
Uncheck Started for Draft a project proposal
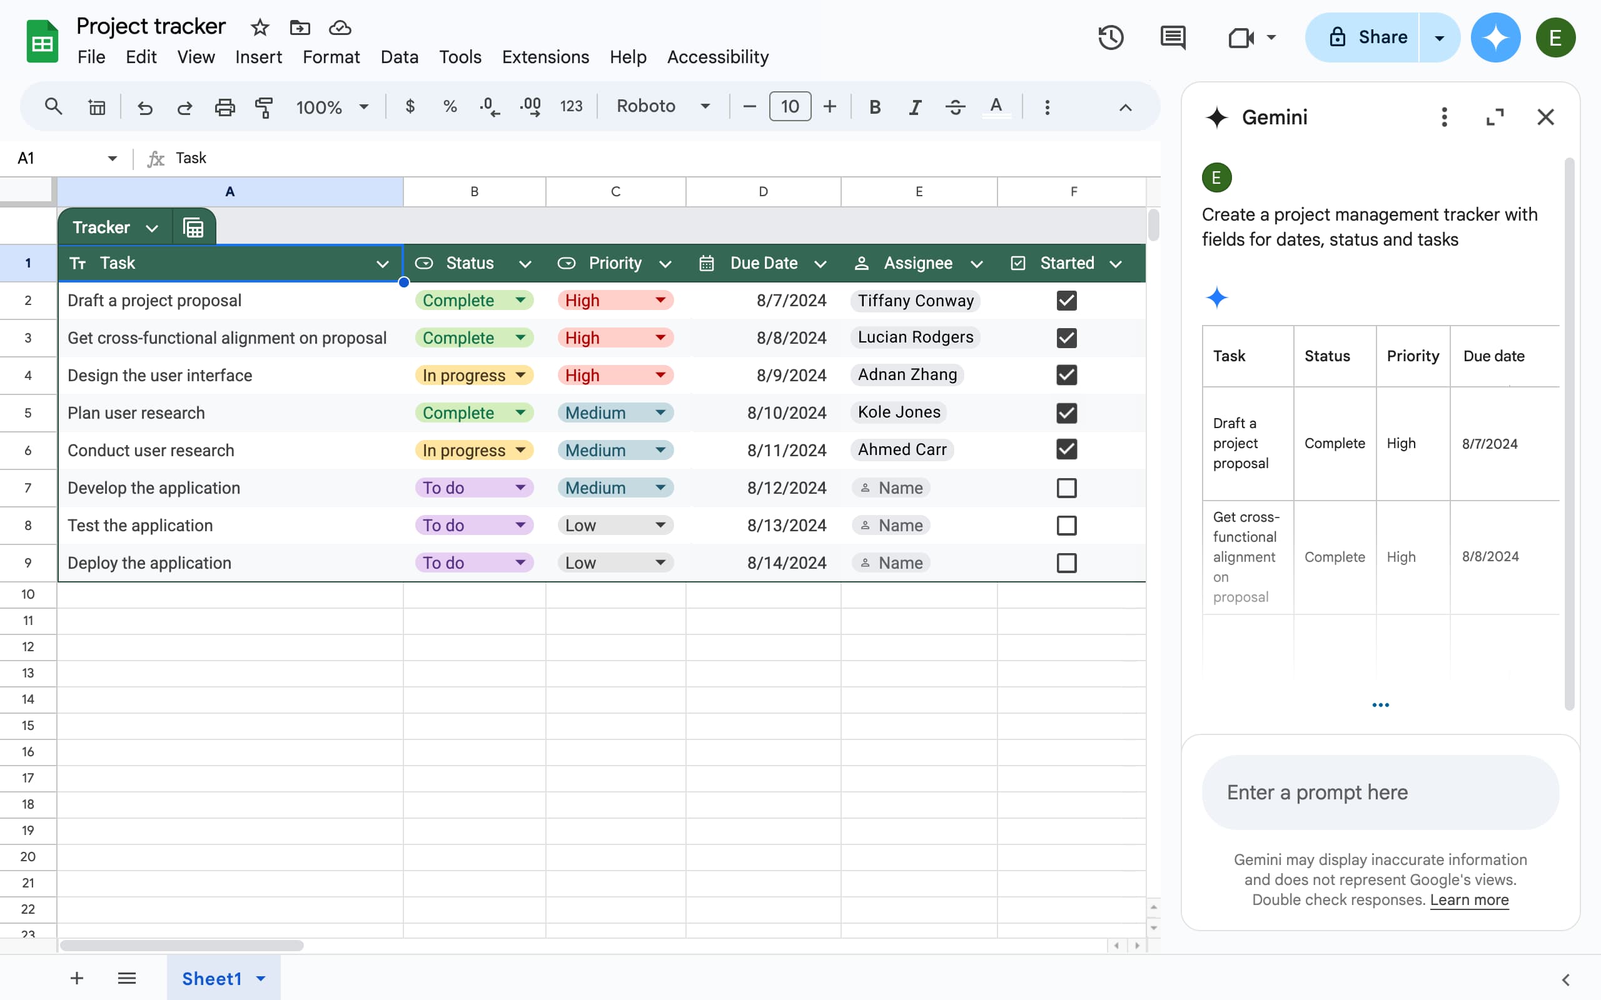point(1066,301)
